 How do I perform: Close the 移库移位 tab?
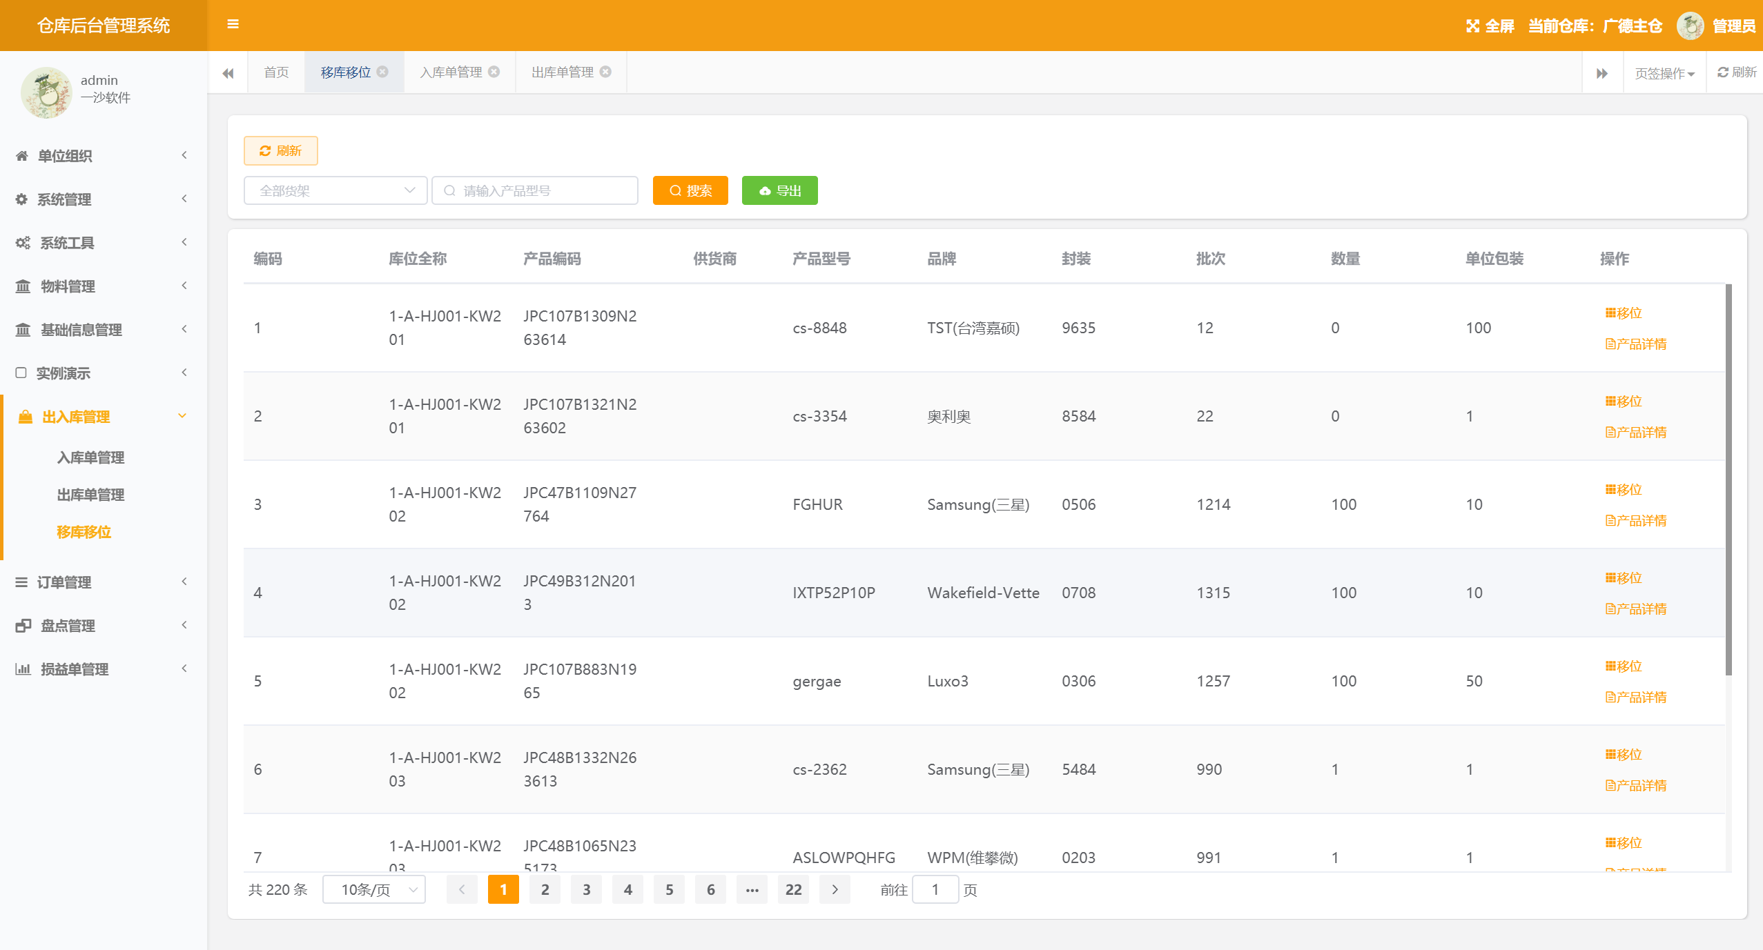(383, 72)
